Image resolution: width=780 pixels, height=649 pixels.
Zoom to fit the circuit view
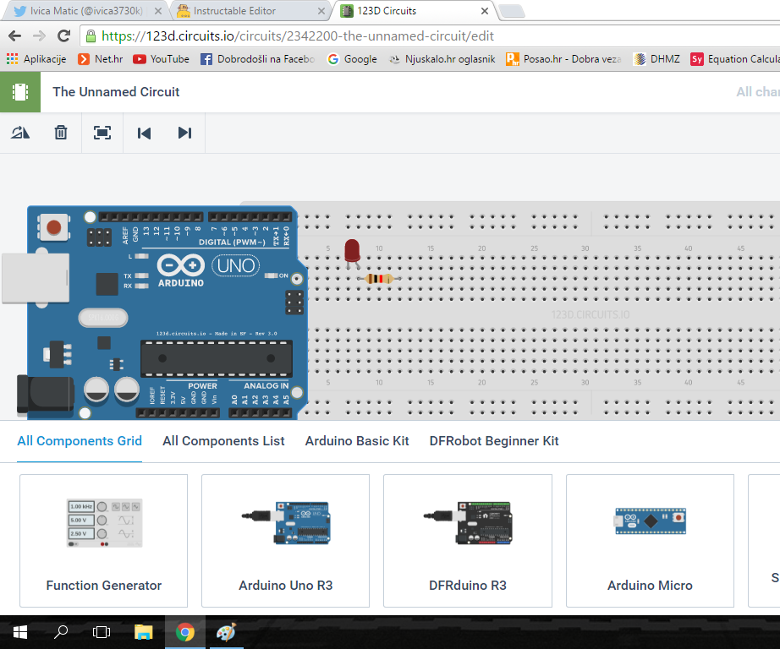pyautogui.click(x=102, y=133)
